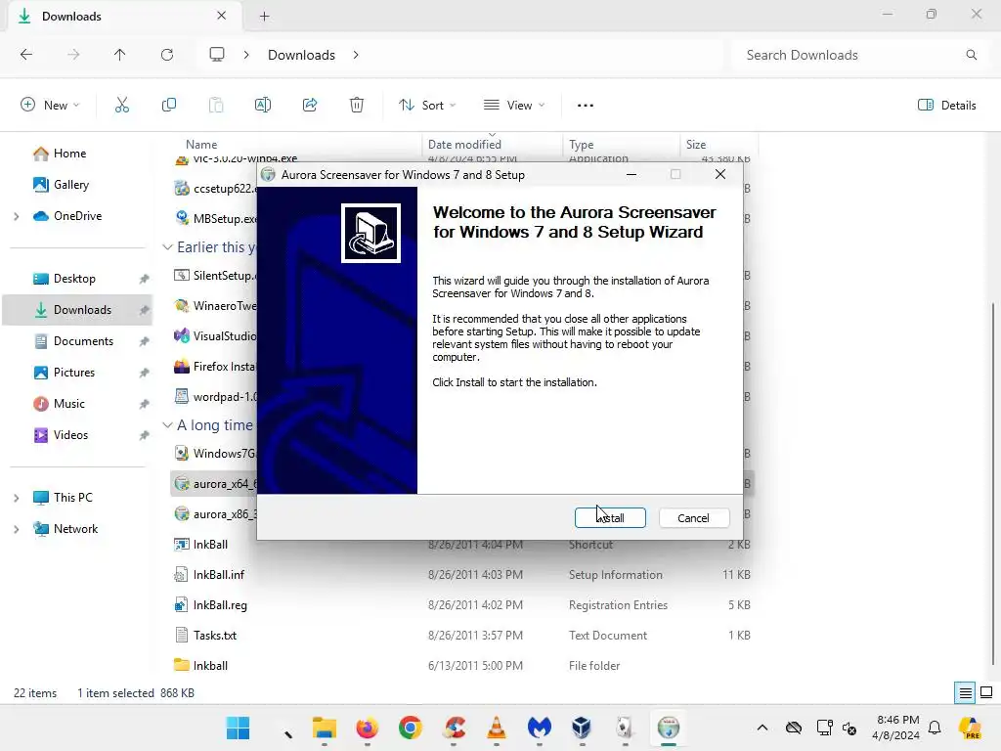Viewport: 1001px width, 751px height.
Task: Launch Firefox from taskbar
Action: 368,728
